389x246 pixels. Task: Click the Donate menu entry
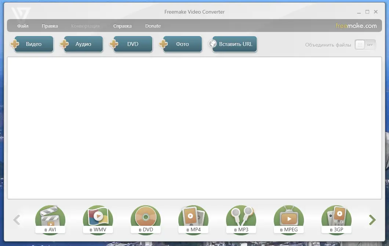(x=153, y=26)
